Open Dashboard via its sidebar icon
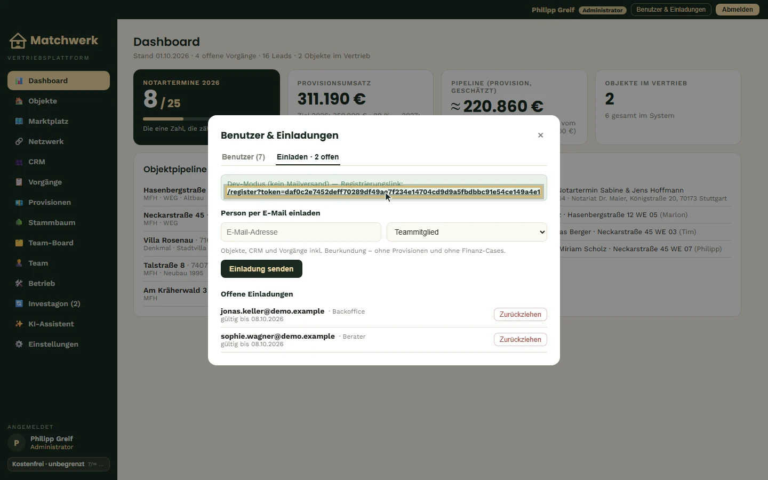This screenshot has width=768, height=480. point(19,81)
